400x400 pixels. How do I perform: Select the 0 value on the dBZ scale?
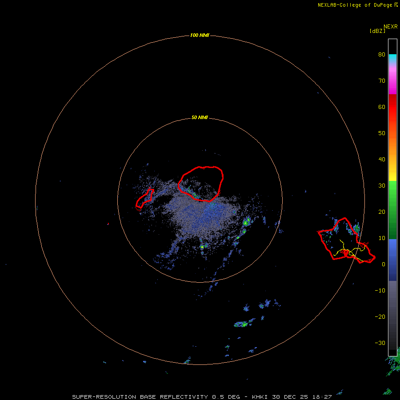383,264
